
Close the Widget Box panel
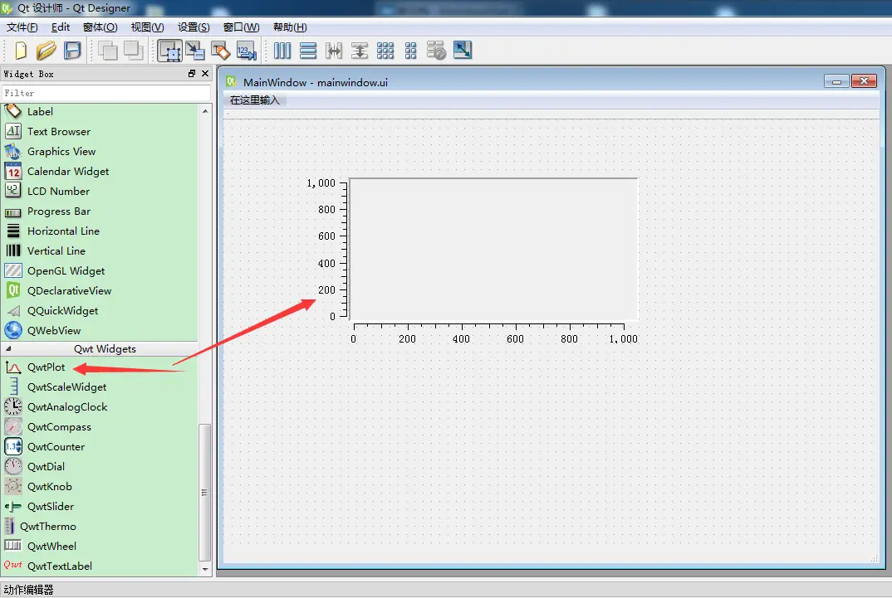(x=205, y=74)
